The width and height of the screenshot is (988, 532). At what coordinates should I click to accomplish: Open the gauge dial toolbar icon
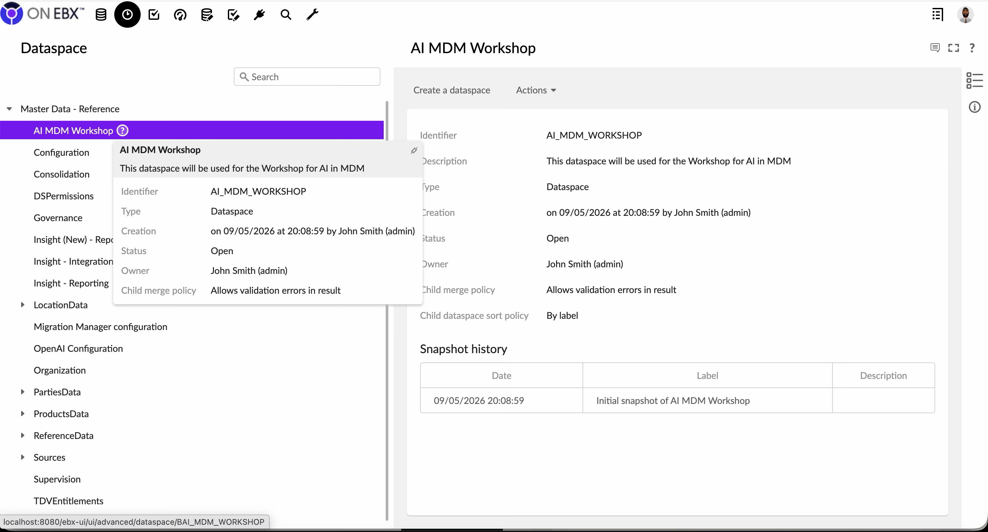point(180,15)
